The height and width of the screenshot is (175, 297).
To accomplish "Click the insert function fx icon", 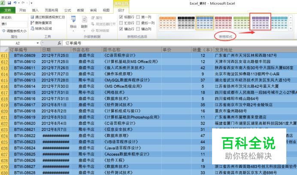I will 59,43.
